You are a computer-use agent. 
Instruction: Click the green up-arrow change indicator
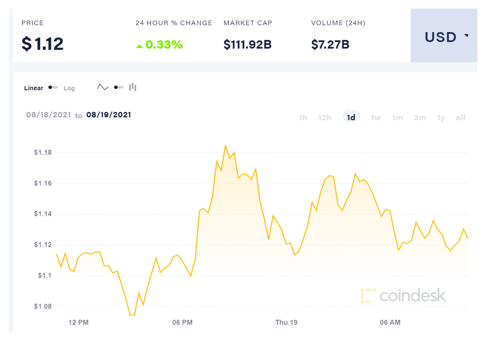click(x=139, y=46)
